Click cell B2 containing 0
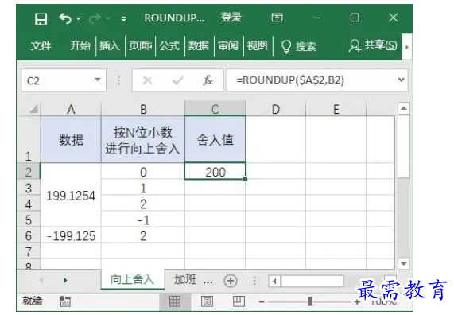Screen dimensions: 454x315 [143, 172]
